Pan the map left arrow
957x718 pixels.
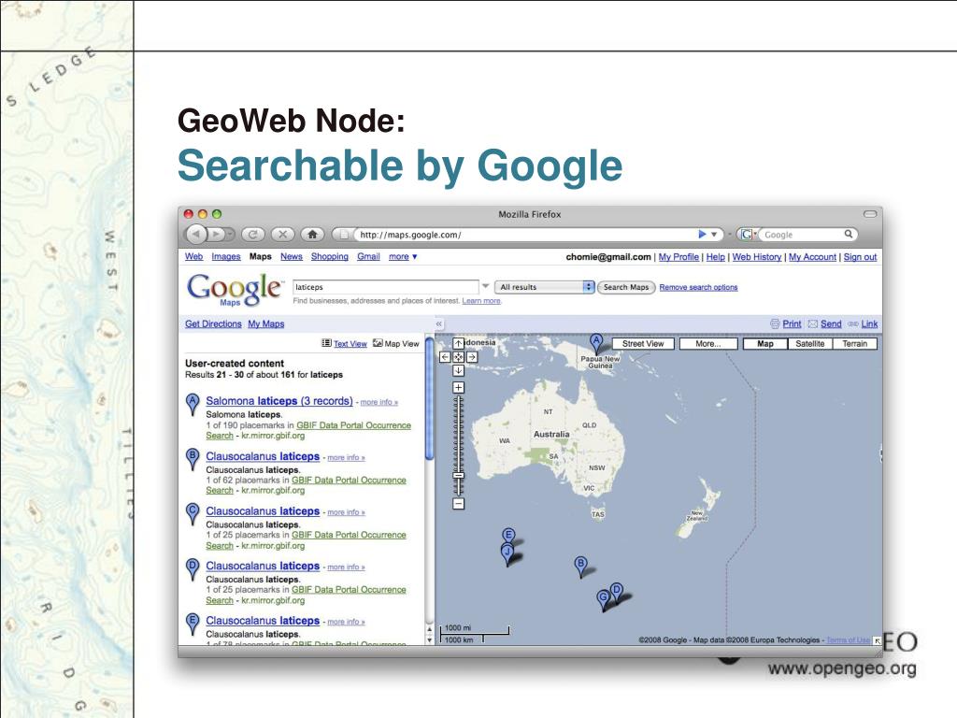click(446, 357)
